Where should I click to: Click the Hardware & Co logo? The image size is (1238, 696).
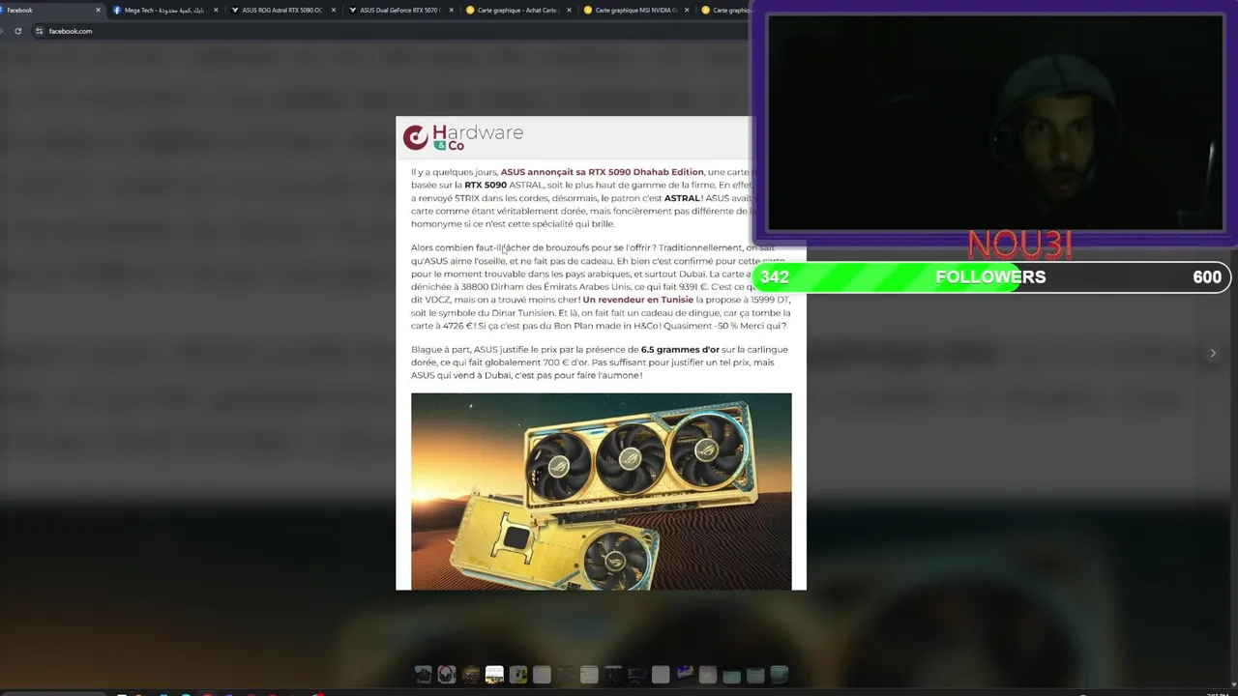pos(463,137)
